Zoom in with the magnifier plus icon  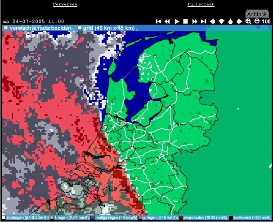coord(248,22)
